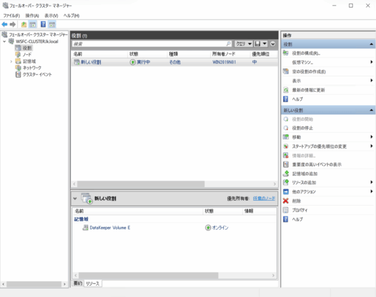Click the magnifier icon in search box

click(229, 44)
